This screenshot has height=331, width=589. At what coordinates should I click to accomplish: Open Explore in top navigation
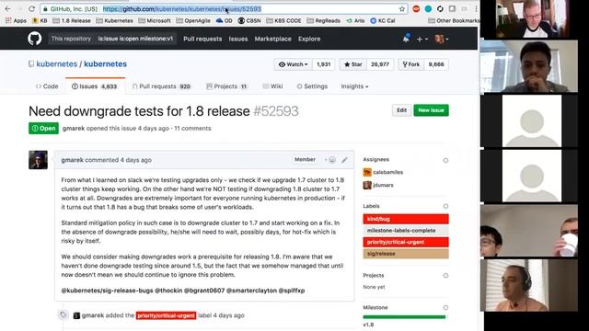point(309,39)
